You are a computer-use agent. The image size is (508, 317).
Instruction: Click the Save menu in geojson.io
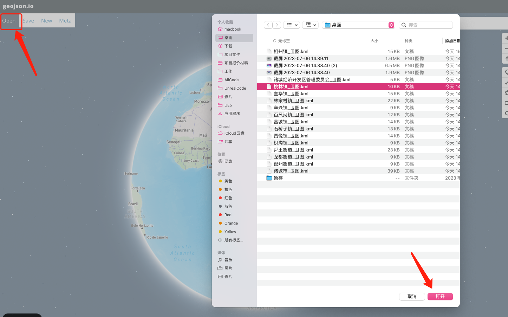click(28, 21)
